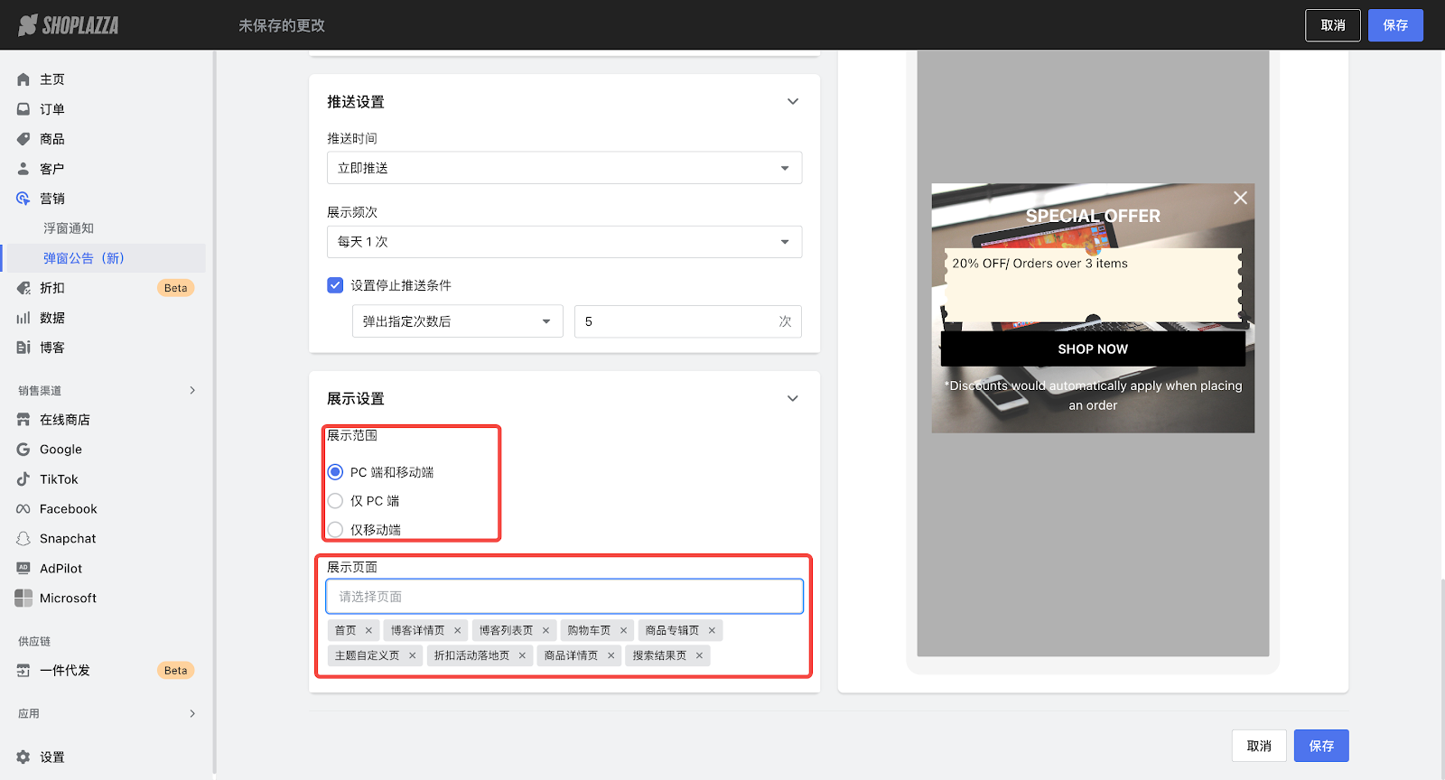Screen dimensions: 1445x780
Task: Remove the 博客详情页 tag
Action: tap(457, 631)
